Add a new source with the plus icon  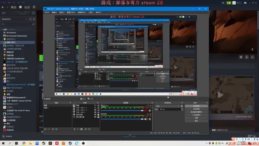point(74,129)
